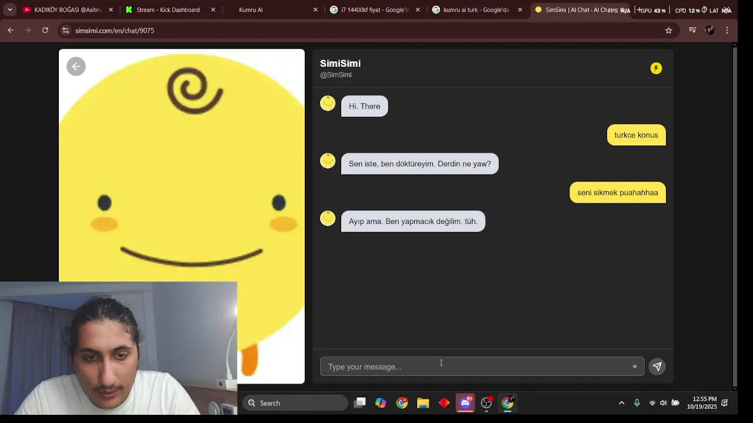Viewport: 753px width, 423px height.
Task: Open Wi-Fi network settings in tray
Action: pos(652,403)
